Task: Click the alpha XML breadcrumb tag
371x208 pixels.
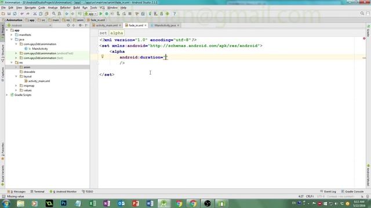Action: (117, 33)
